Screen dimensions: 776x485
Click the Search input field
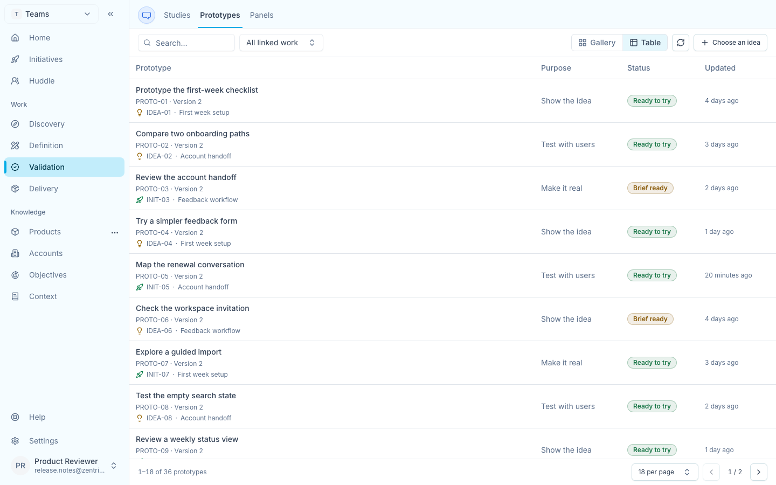[186, 43]
